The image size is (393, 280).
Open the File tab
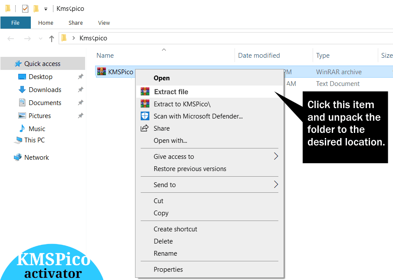[x=15, y=23]
